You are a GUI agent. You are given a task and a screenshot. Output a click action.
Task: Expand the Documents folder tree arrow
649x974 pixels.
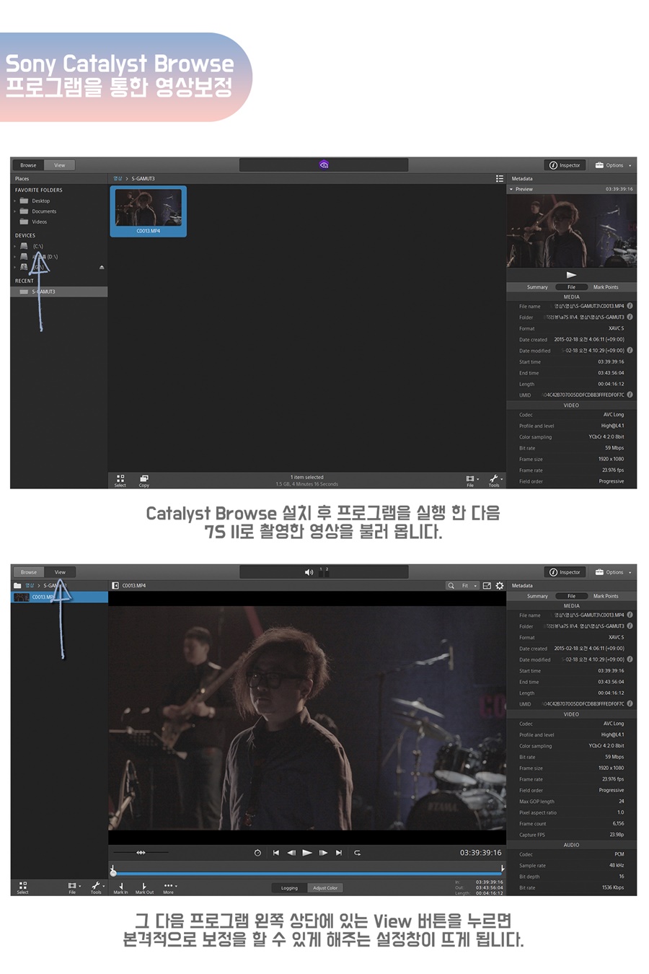tap(14, 211)
